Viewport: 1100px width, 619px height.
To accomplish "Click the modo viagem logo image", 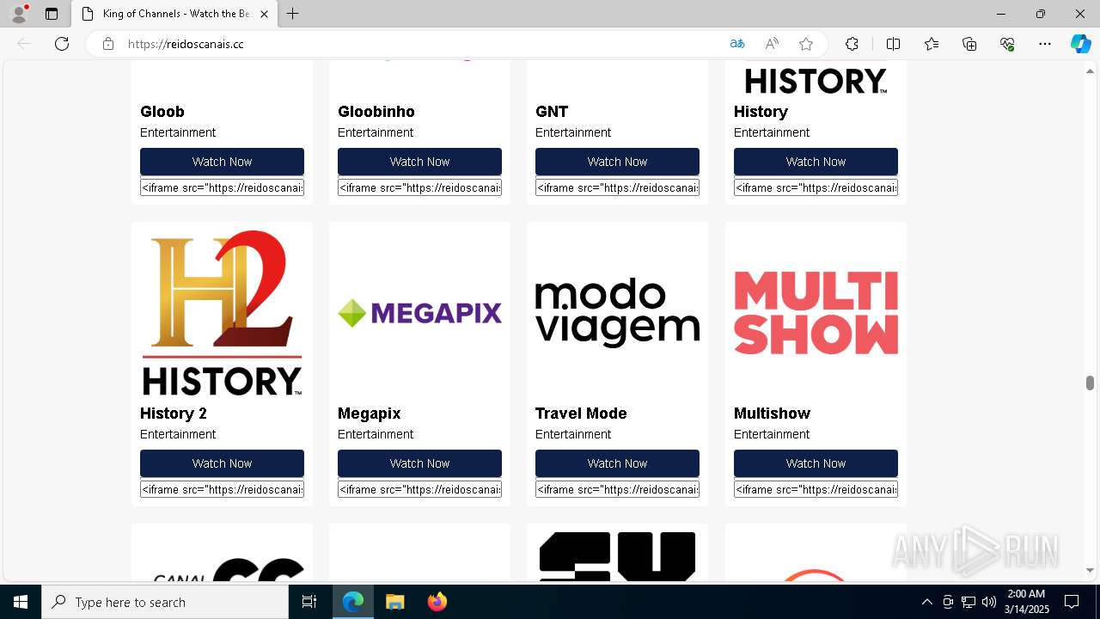I will (x=617, y=313).
